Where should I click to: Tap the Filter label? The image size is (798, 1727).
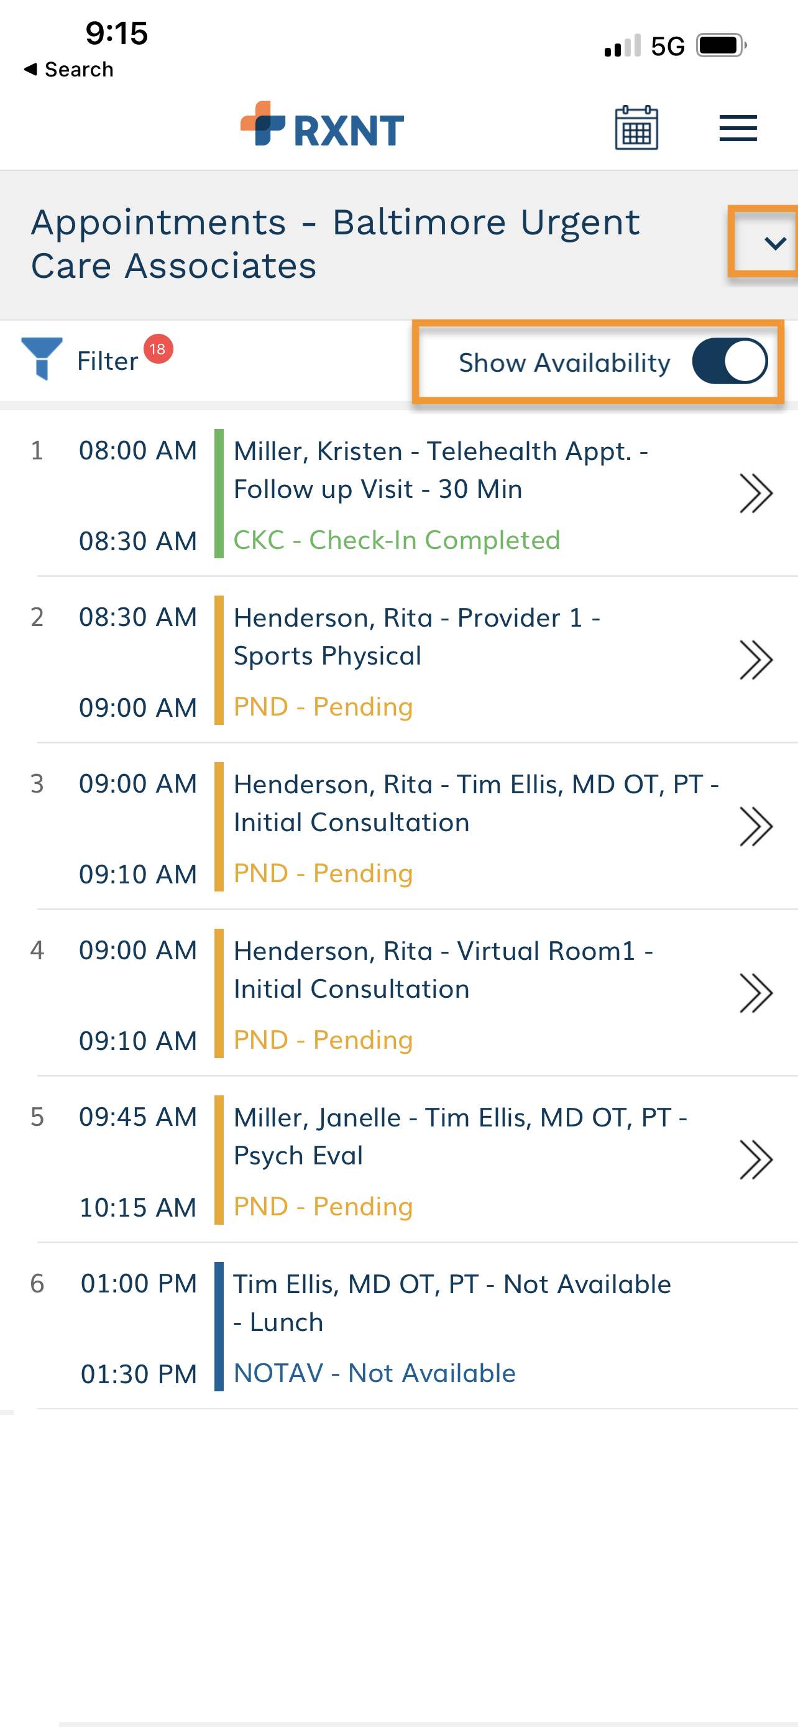coord(107,361)
